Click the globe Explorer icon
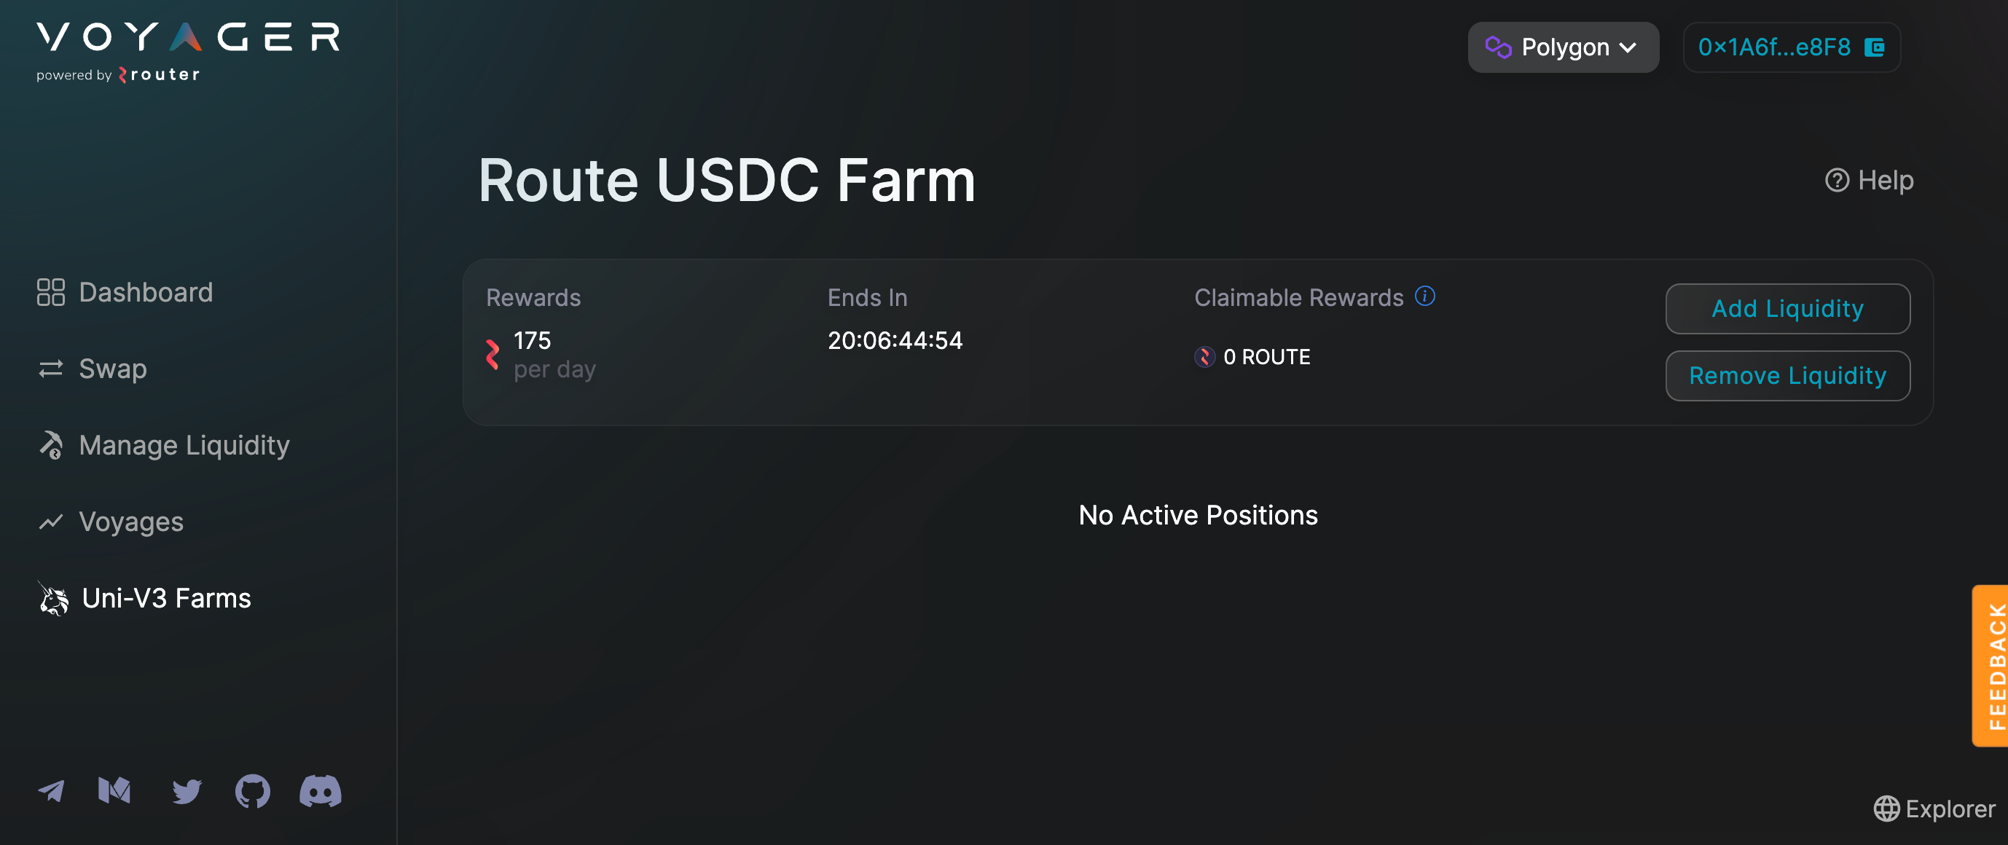This screenshot has width=2008, height=845. point(1886,809)
